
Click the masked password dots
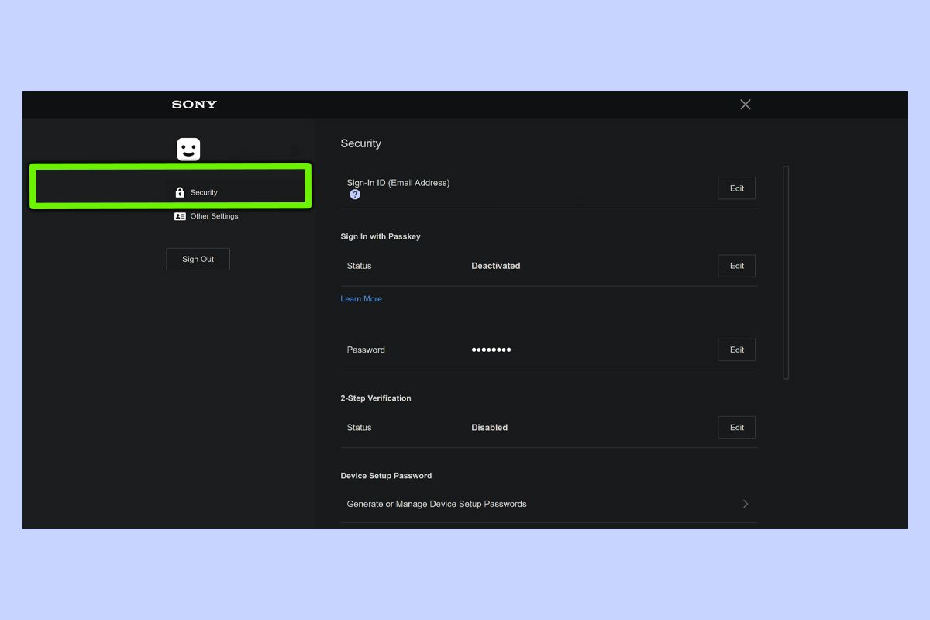coord(491,350)
